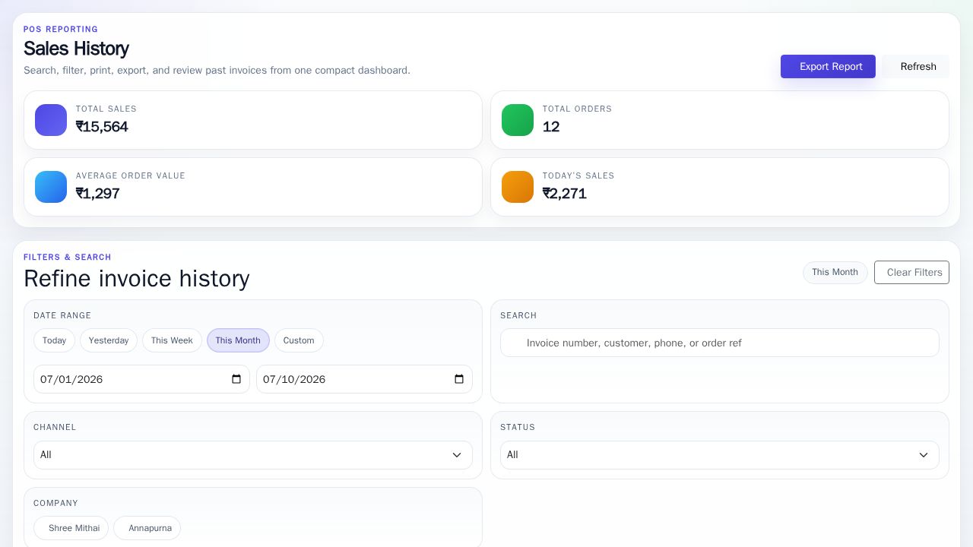Screen dimensions: 973x547
Task: Click the green Total Orders icon
Action: [518, 120]
